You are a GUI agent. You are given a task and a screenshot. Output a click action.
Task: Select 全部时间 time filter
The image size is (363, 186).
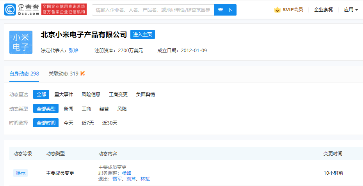pos(46,123)
